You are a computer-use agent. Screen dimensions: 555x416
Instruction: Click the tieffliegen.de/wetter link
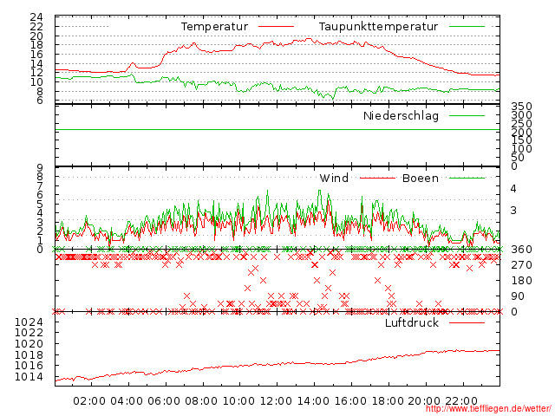click(x=488, y=408)
